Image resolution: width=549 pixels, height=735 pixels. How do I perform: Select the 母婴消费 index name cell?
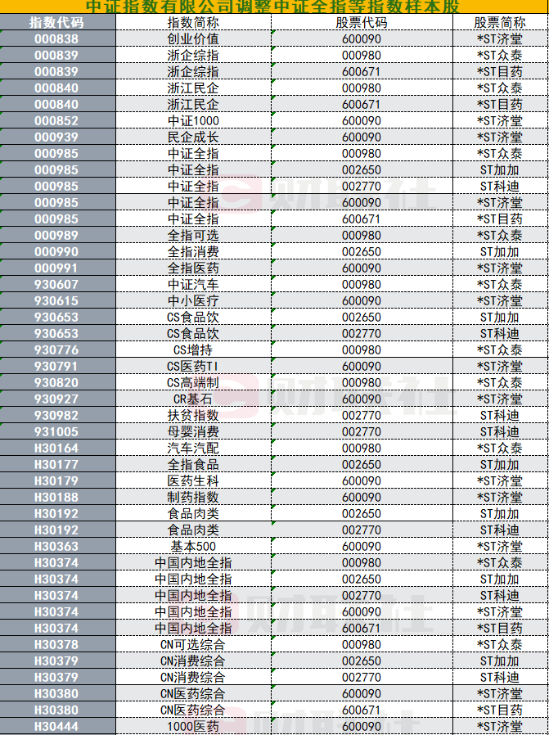coord(193,431)
